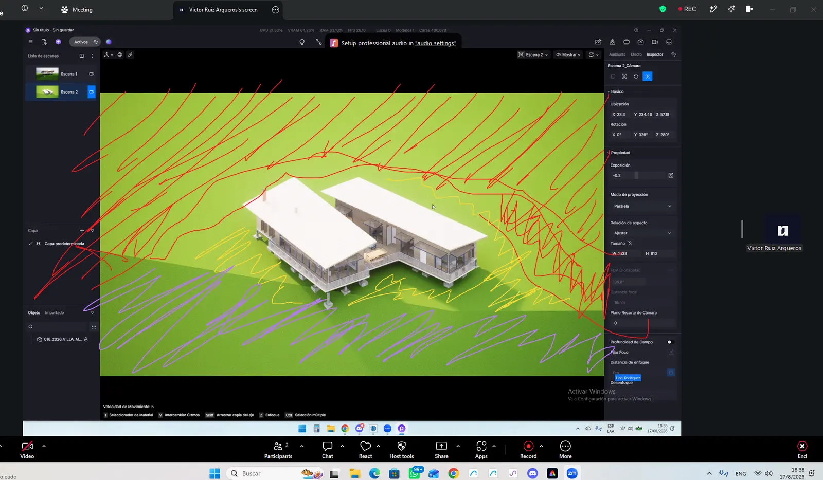823x480 pixels.
Task: Click the blue highlighted camera focus icon
Action: (648, 77)
